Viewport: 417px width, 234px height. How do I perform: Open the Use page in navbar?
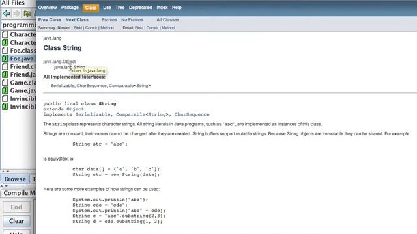click(x=107, y=8)
